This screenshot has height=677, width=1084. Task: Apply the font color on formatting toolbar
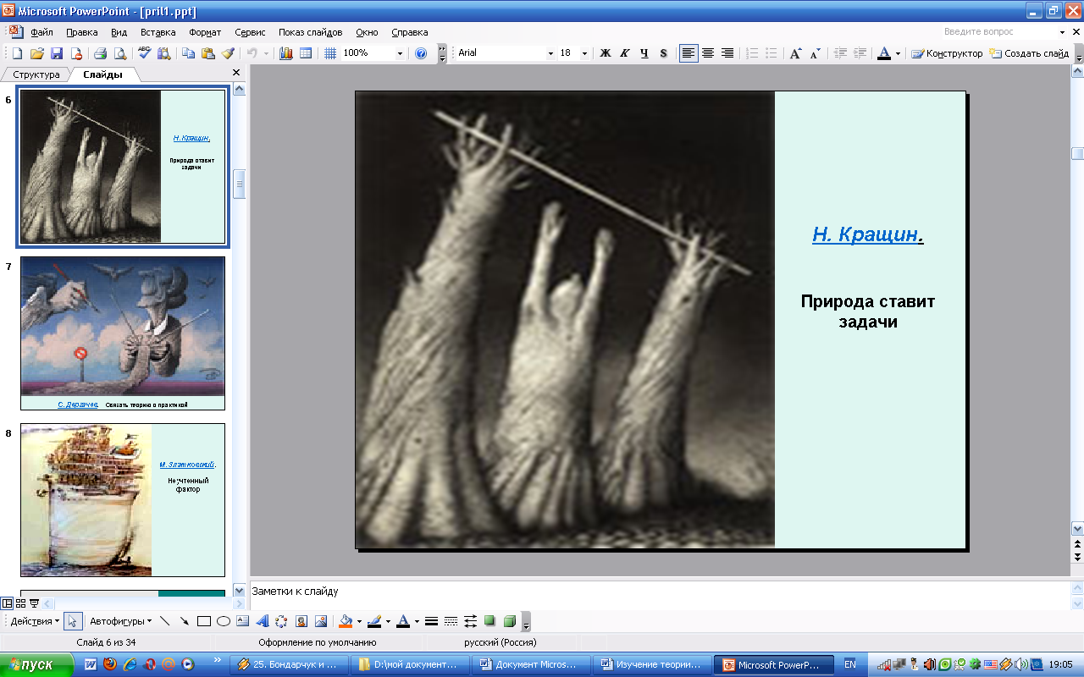click(884, 53)
